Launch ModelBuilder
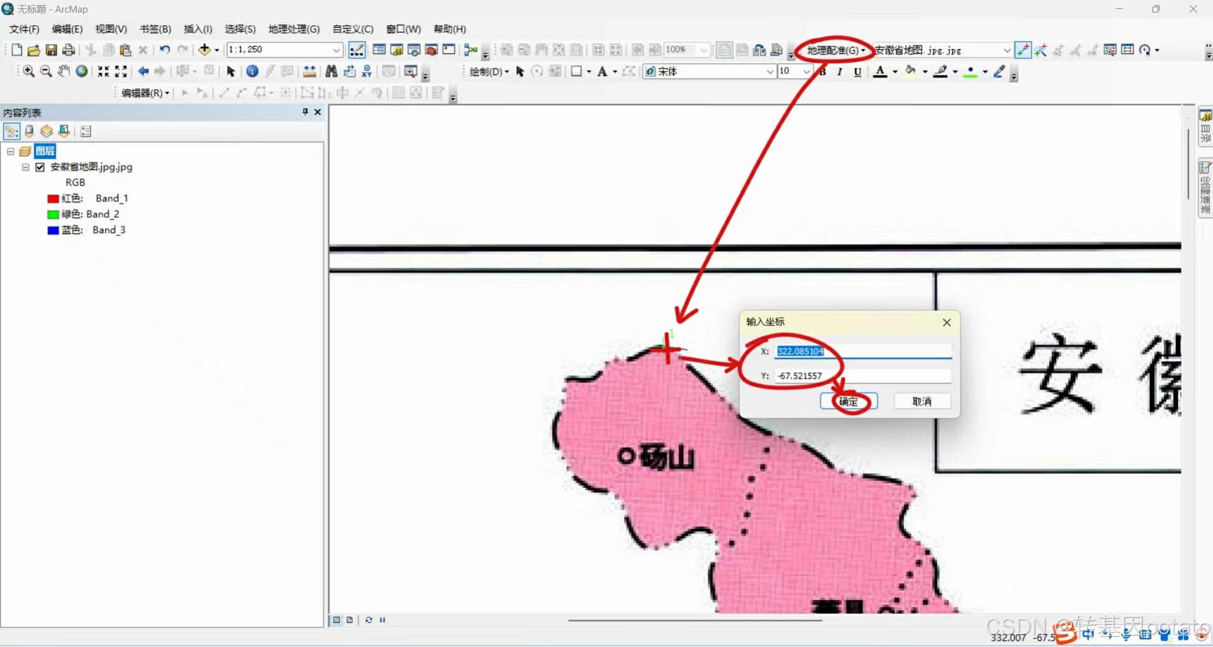This screenshot has width=1213, height=647. pyautogui.click(x=470, y=50)
